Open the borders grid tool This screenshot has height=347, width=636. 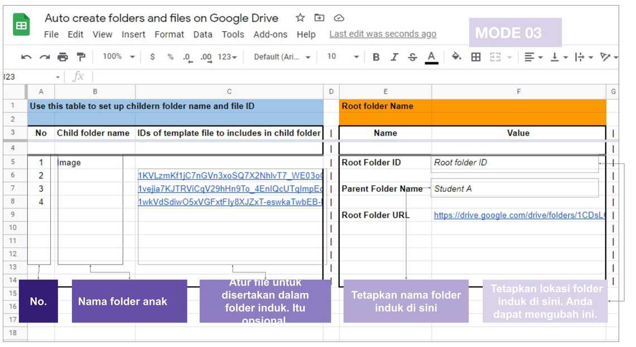click(476, 57)
